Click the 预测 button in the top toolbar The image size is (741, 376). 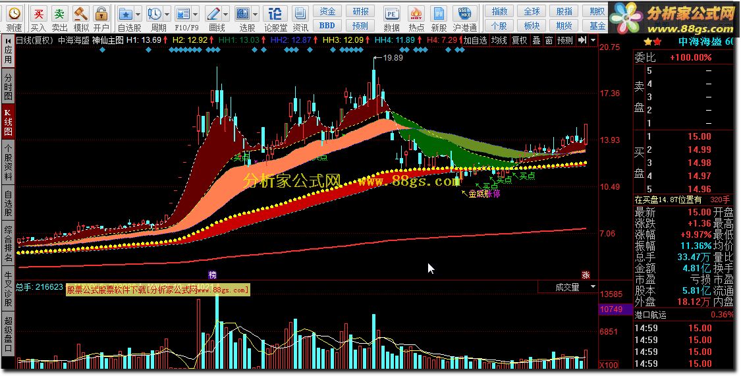(x=360, y=26)
